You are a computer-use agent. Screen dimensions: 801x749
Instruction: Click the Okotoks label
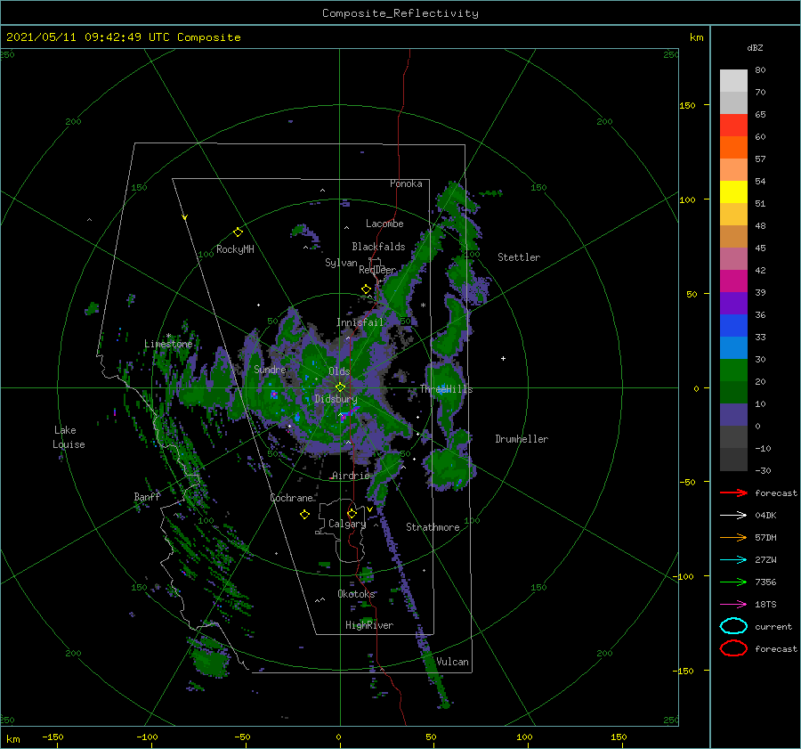(x=356, y=594)
